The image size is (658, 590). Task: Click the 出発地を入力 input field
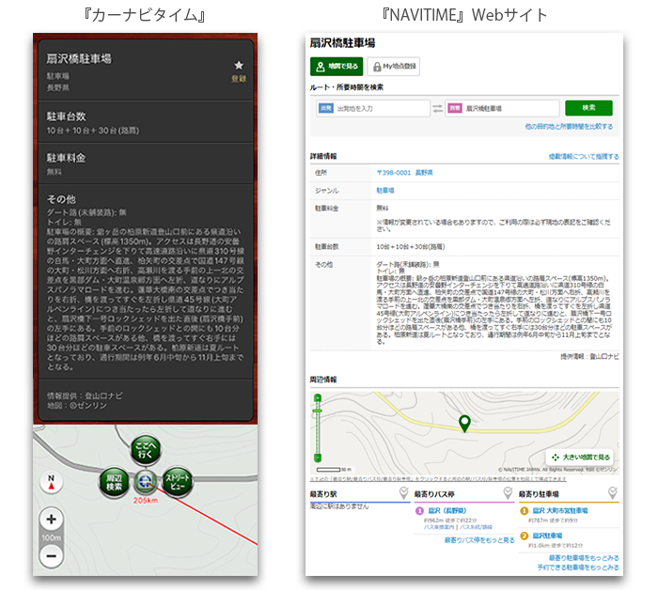[373, 108]
